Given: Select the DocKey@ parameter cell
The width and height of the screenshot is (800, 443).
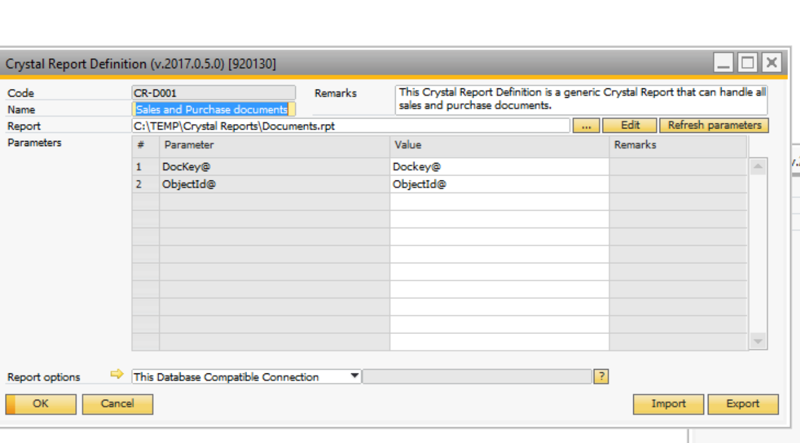Looking at the screenshot, I should point(275,167).
